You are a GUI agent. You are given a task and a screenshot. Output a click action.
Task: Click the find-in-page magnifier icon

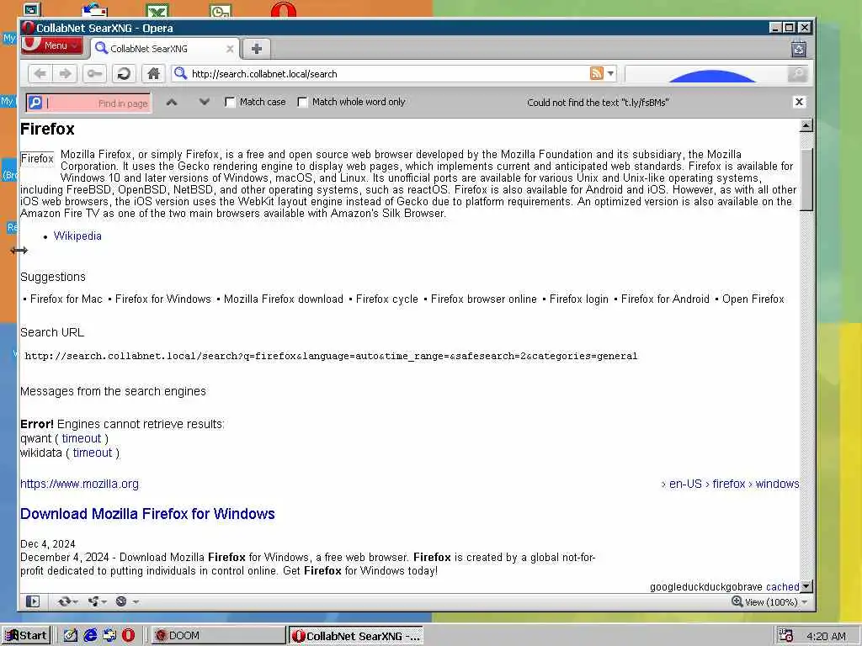click(35, 102)
